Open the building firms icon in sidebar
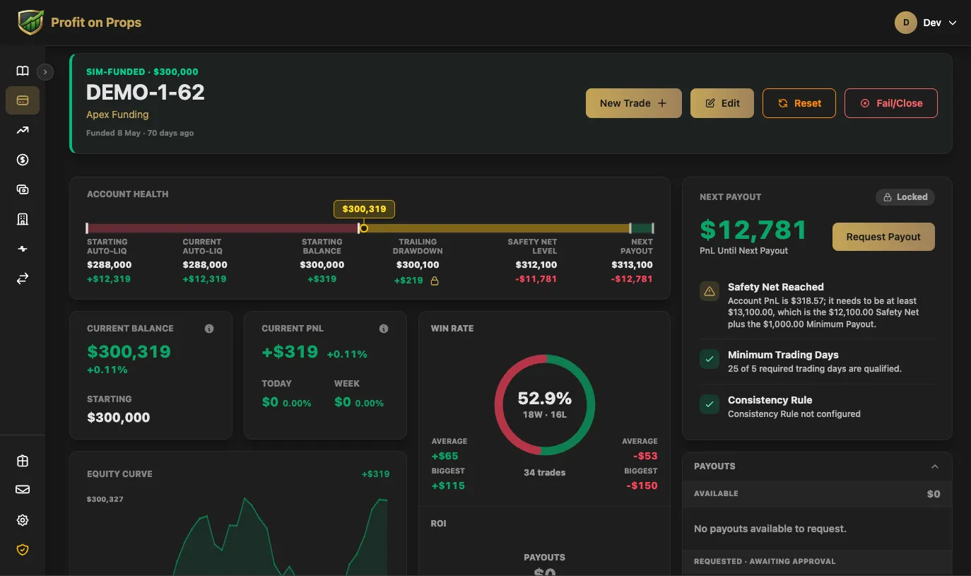Image resolution: width=971 pixels, height=576 pixels. [x=23, y=219]
